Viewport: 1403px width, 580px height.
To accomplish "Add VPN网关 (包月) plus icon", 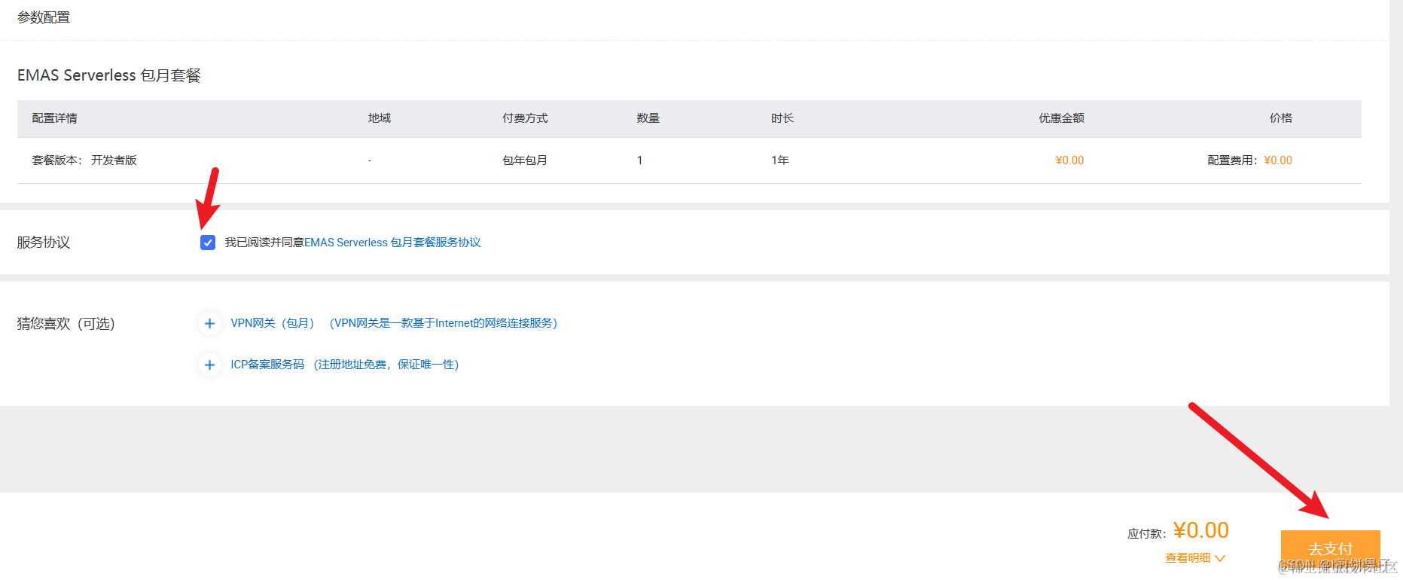I will pos(209,323).
